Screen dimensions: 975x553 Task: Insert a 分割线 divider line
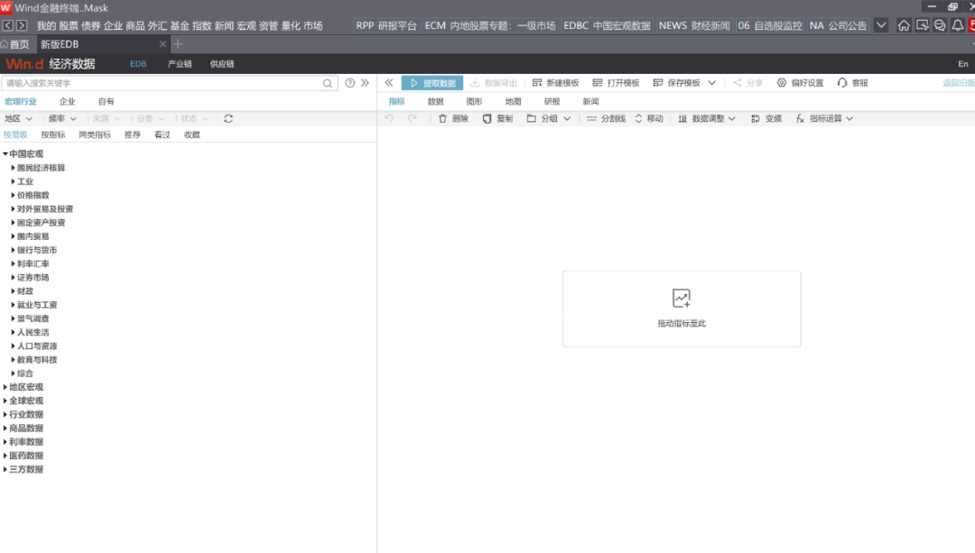tap(606, 118)
